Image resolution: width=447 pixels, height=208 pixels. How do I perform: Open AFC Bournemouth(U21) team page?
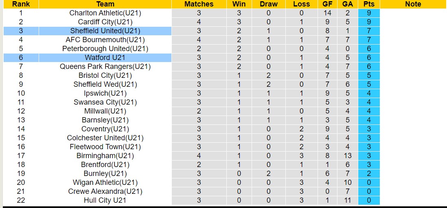105,40
